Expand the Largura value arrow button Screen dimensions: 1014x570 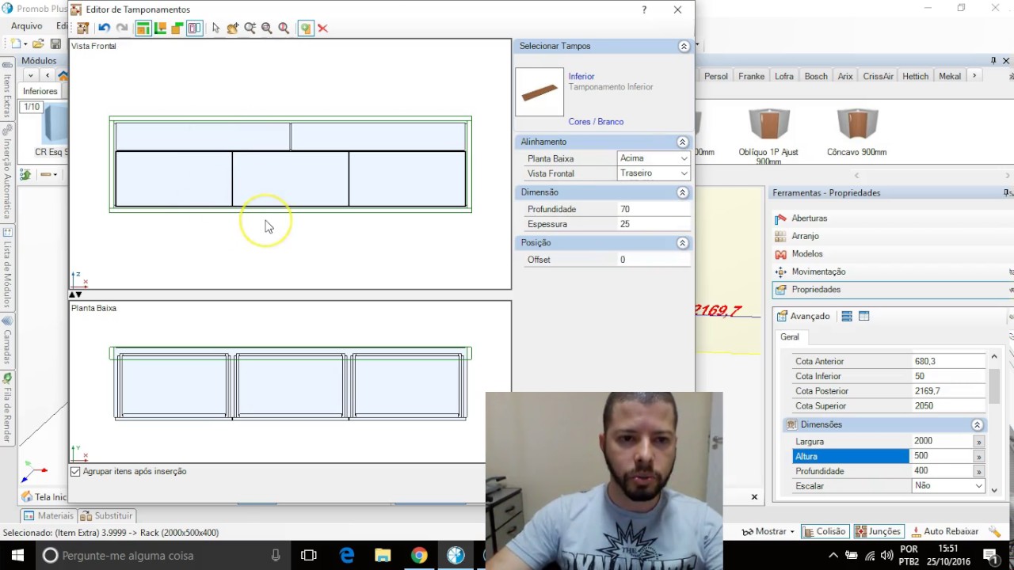click(979, 442)
